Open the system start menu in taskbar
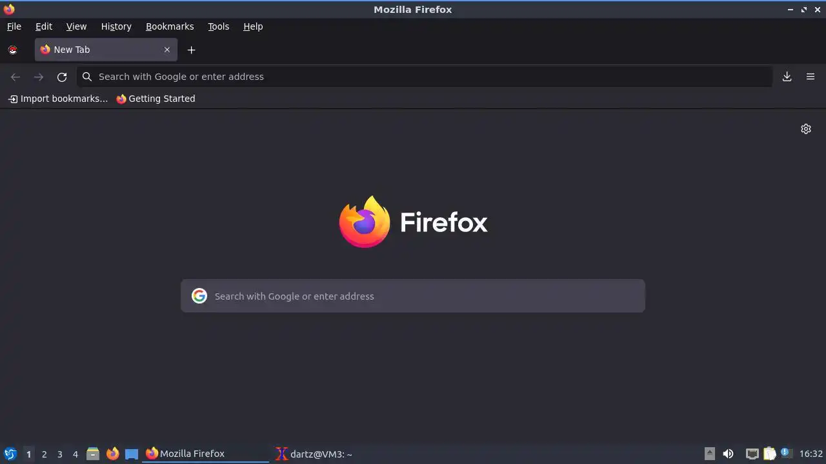The width and height of the screenshot is (826, 464). (10, 454)
